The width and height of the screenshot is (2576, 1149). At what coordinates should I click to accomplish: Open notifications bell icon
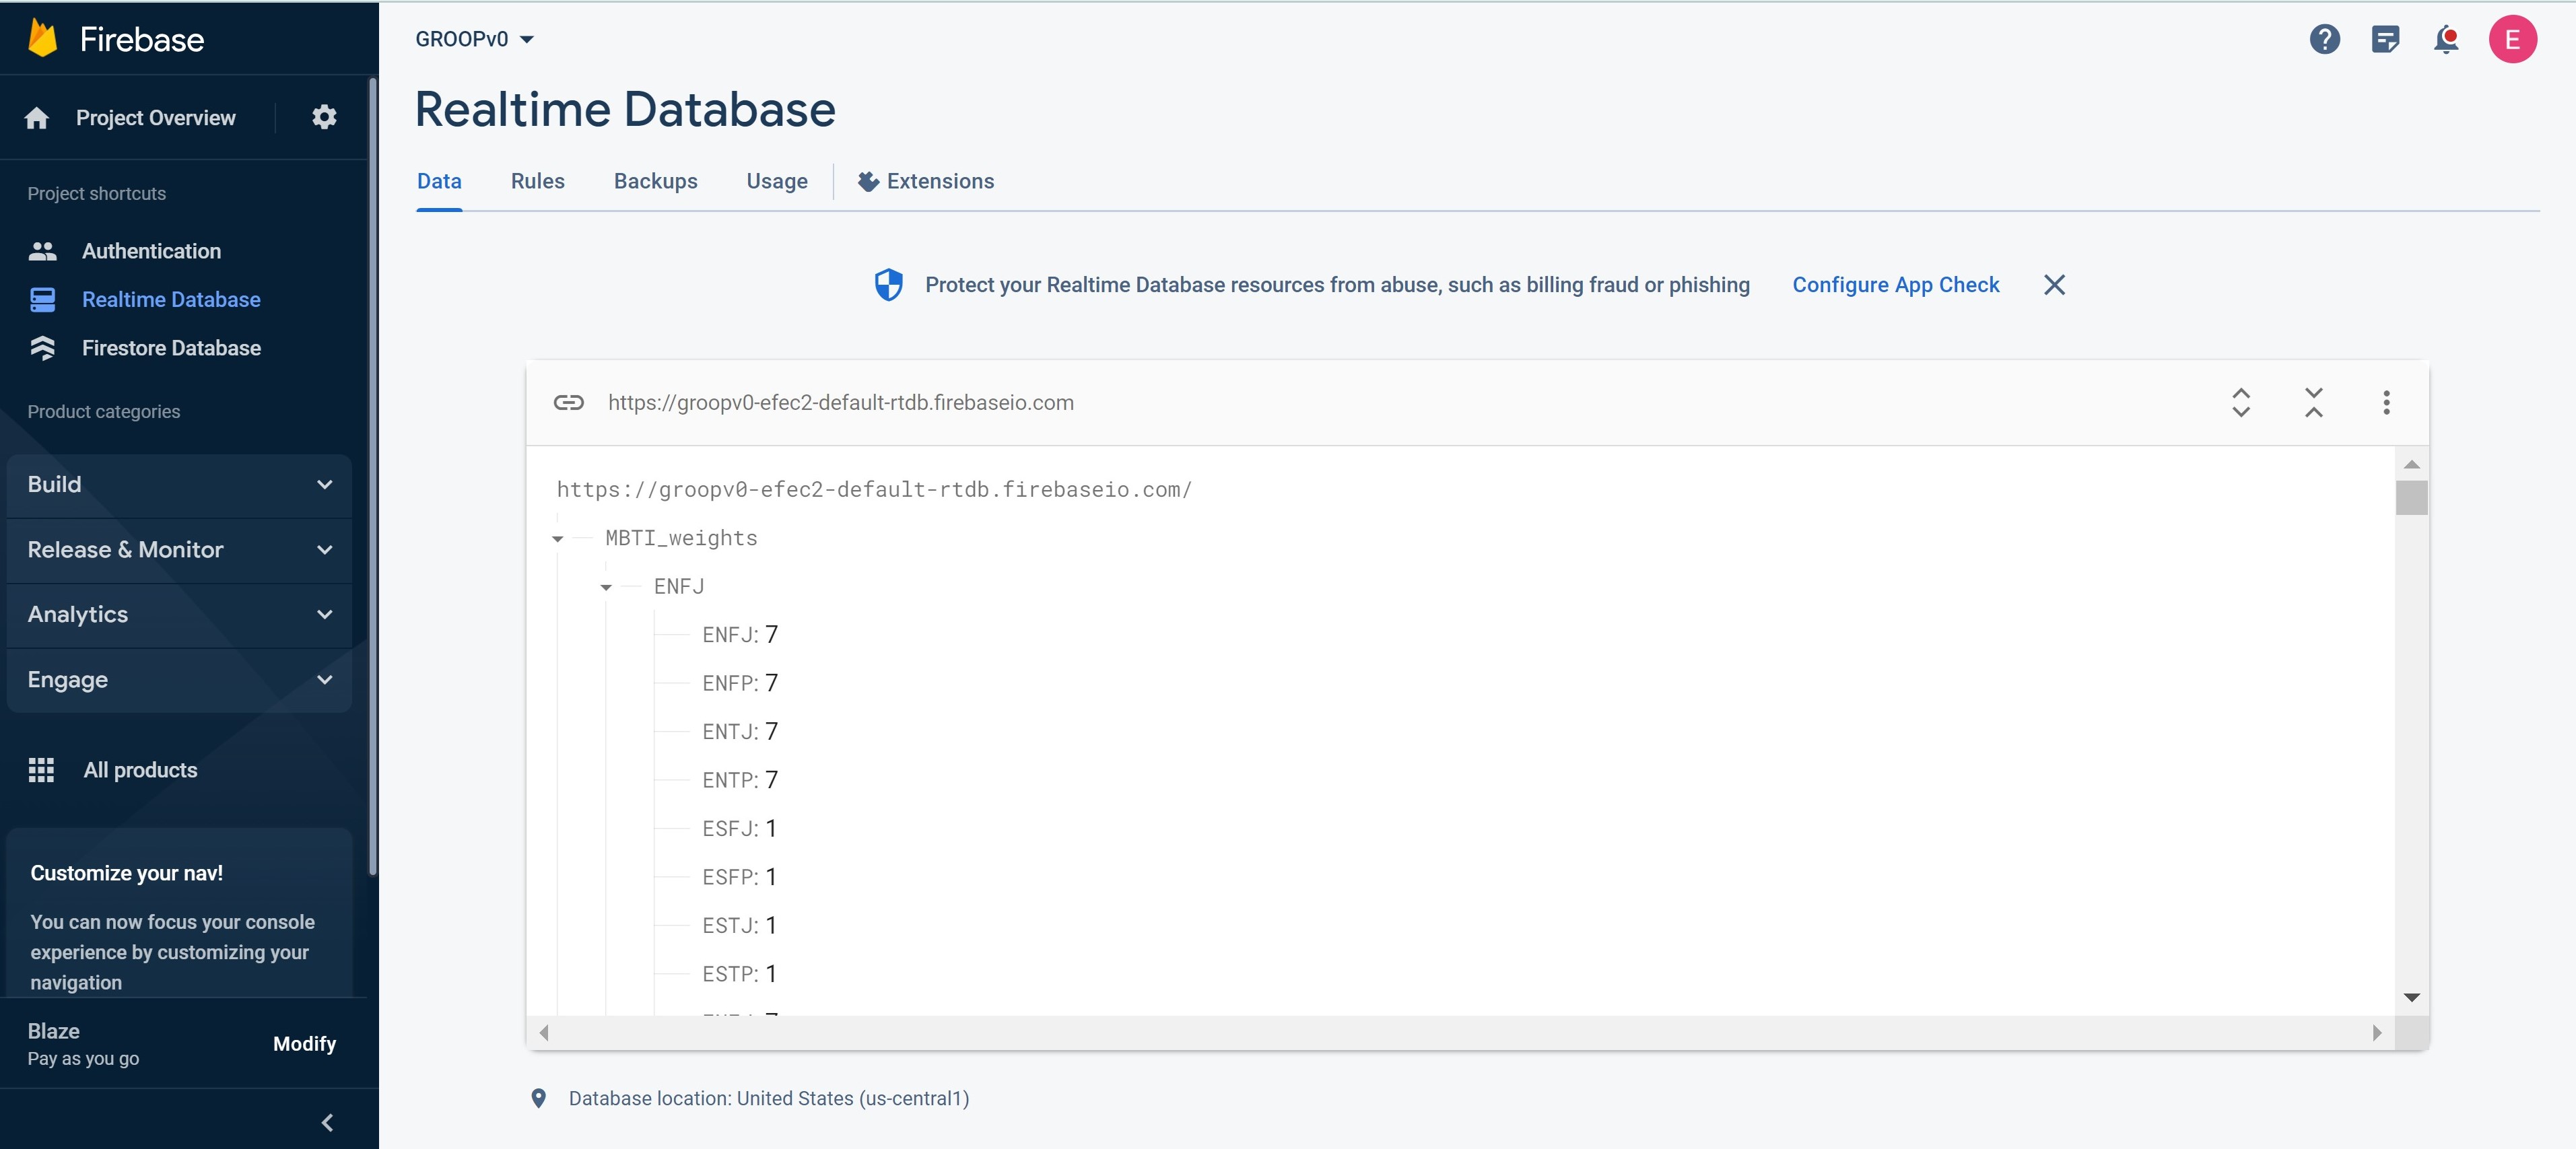pyautogui.click(x=2446, y=39)
